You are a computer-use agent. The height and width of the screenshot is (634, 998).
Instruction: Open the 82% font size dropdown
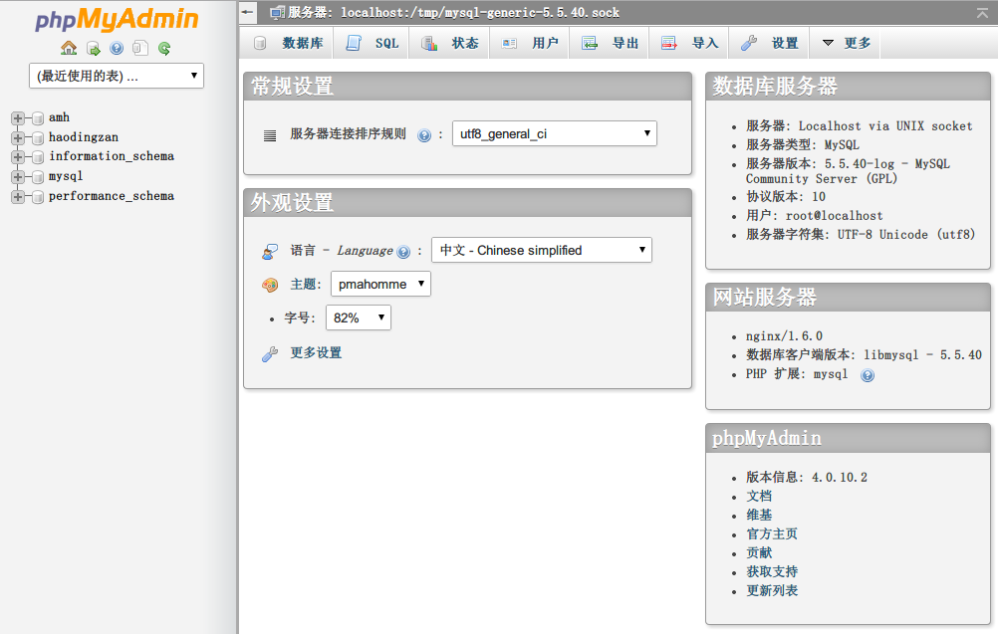pos(358,317)
